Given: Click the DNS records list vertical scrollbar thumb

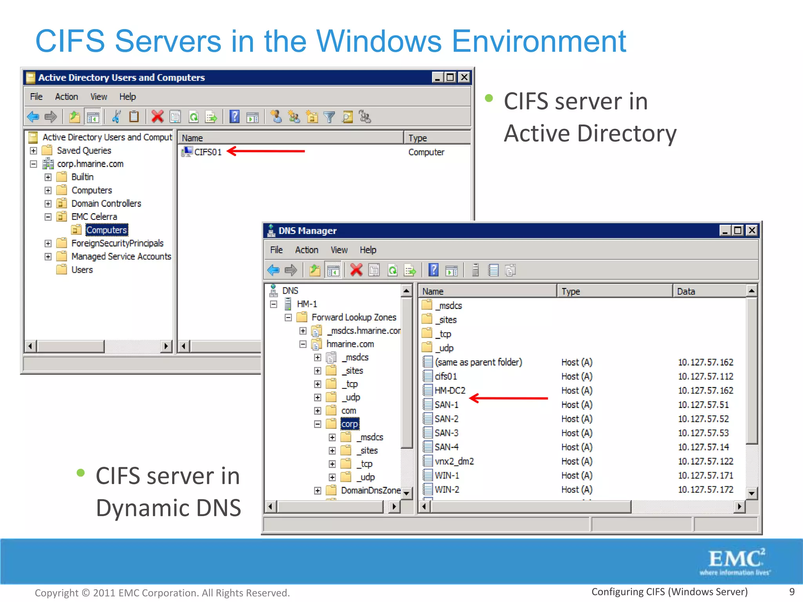Looking at the screenshot, I should tap(751, 371).
